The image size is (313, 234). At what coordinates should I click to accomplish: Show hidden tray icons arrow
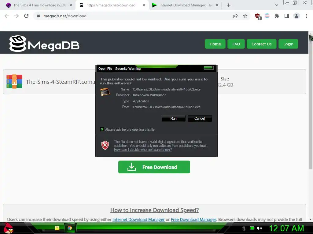244,229
